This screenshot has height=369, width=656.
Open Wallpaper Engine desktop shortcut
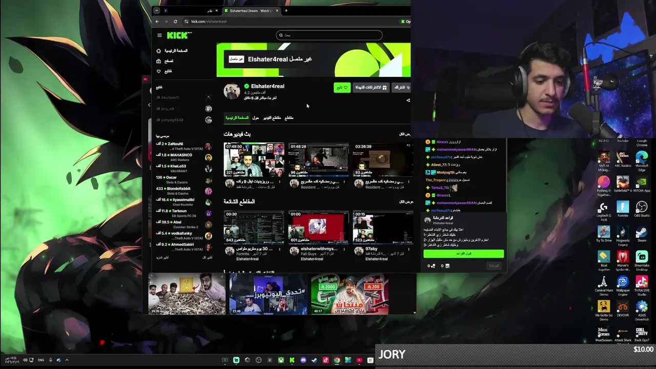pos(623,285)
